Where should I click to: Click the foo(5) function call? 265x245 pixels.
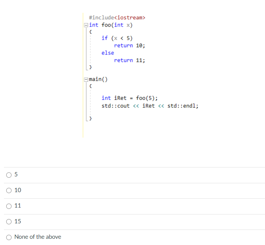point(145,98)
